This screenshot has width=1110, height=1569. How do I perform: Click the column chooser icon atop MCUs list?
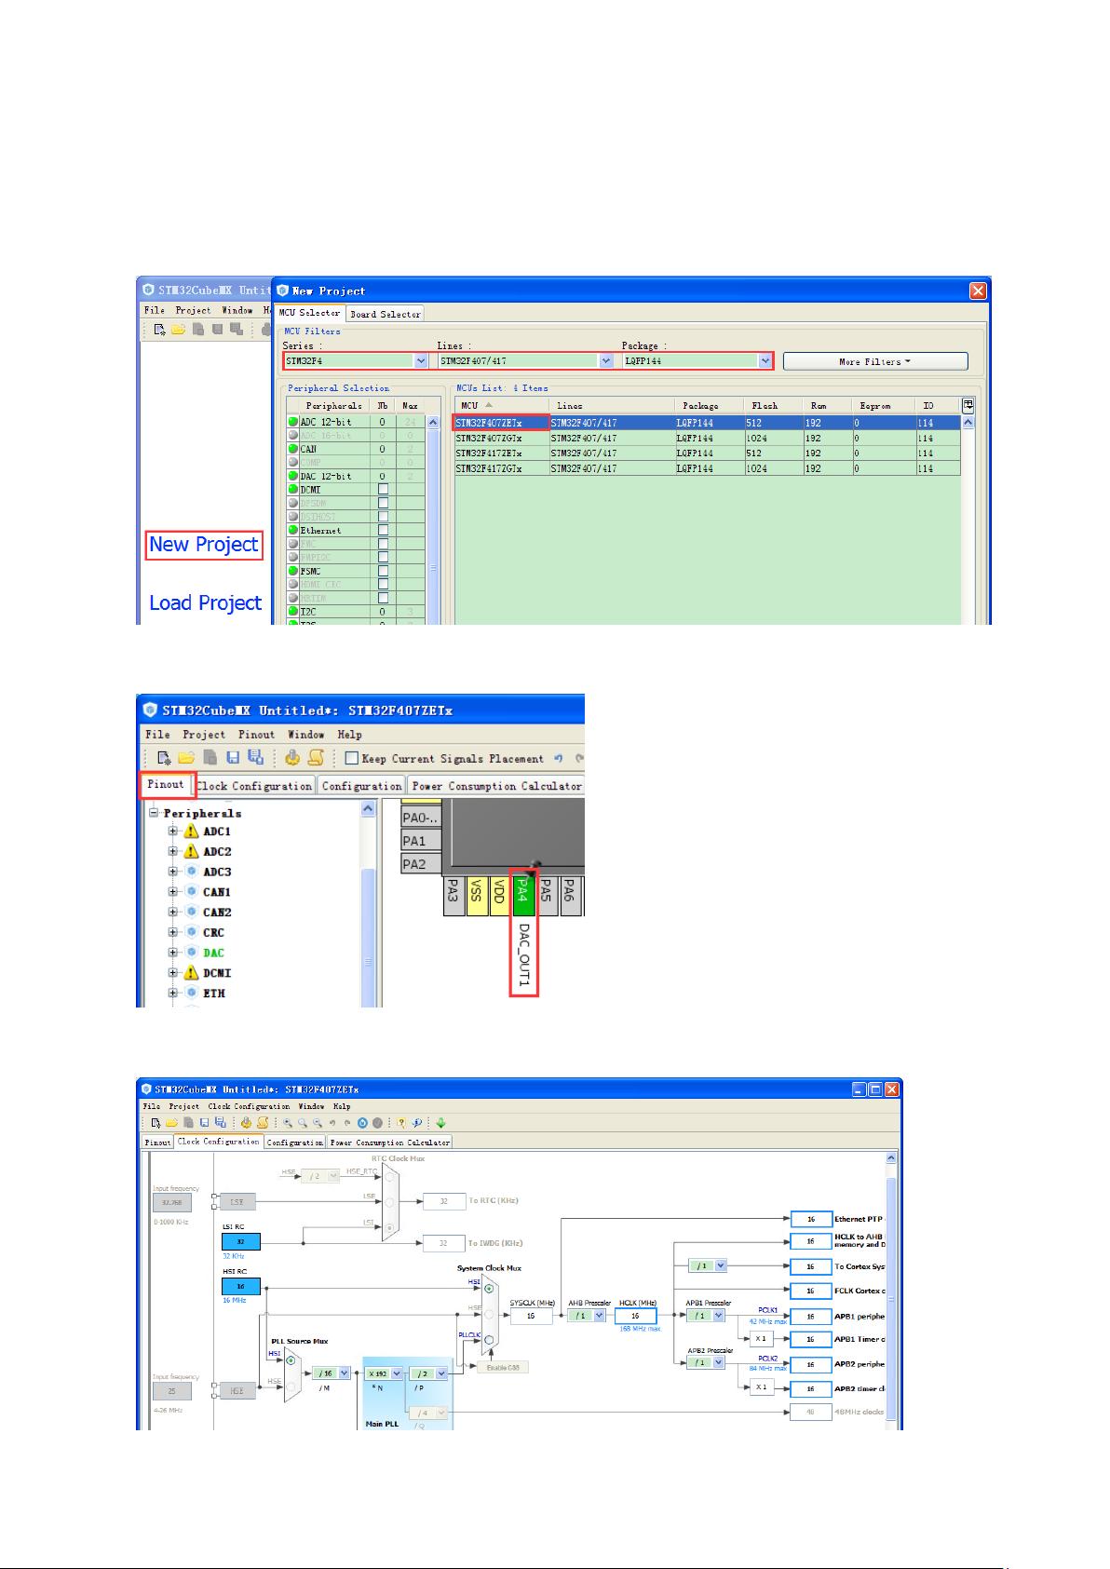(968, 405)
